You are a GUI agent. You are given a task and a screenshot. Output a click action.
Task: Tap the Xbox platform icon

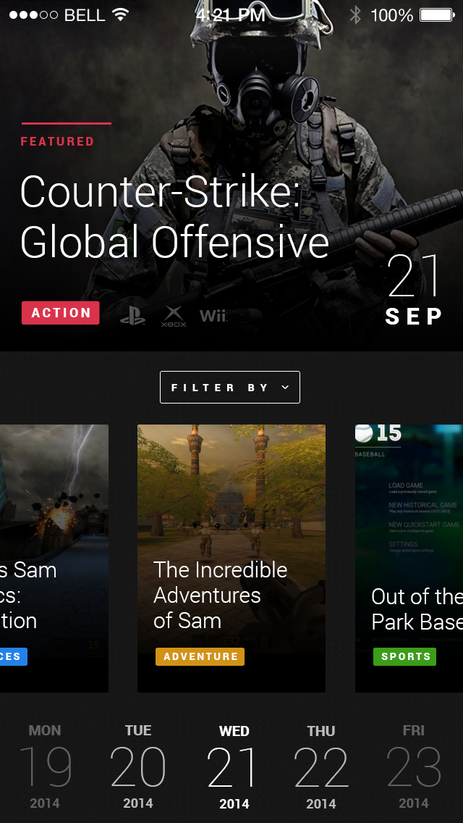point(174,316)
